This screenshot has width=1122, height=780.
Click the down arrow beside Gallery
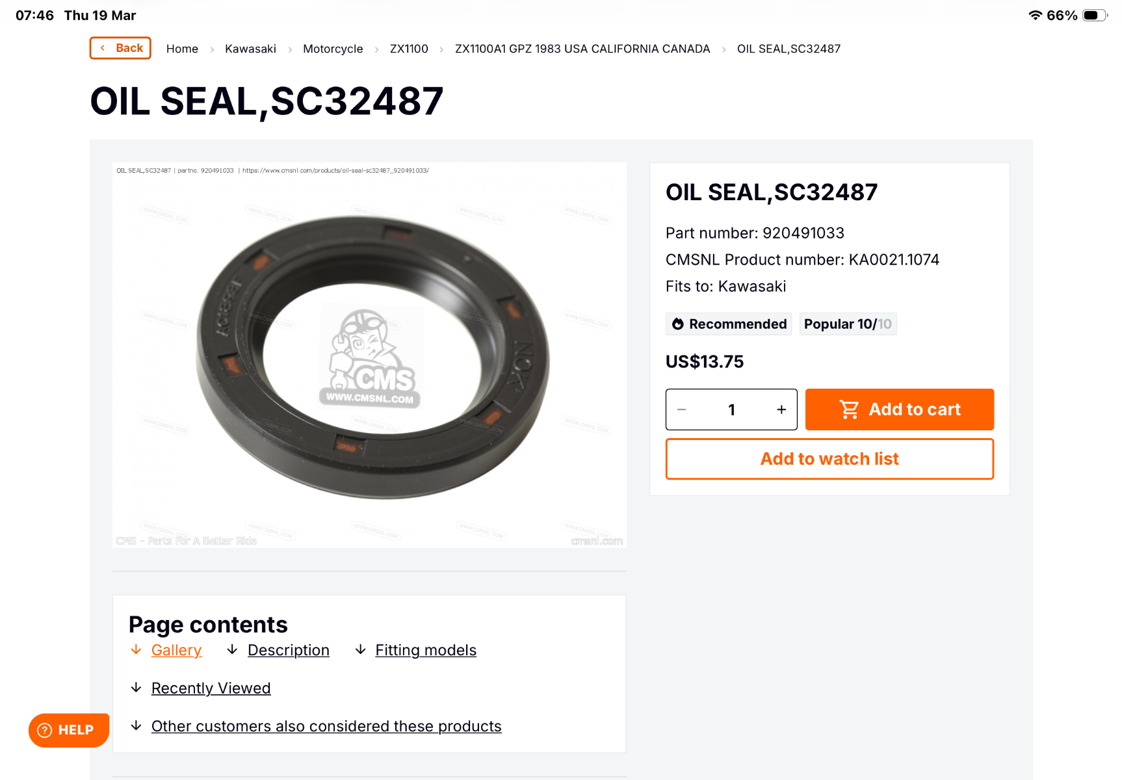[x=136, y=650]
